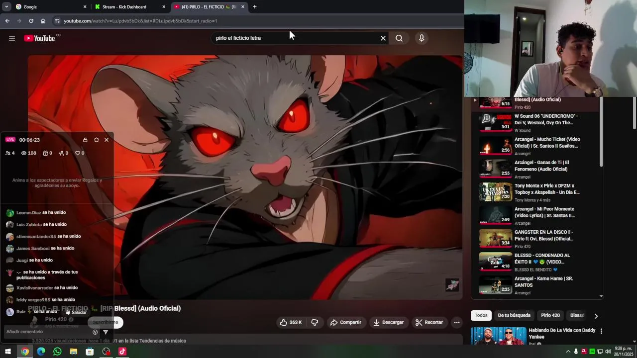Screen dimensions: 637x358
Task: Open volume control in system tray
Action: coord(608,352)
